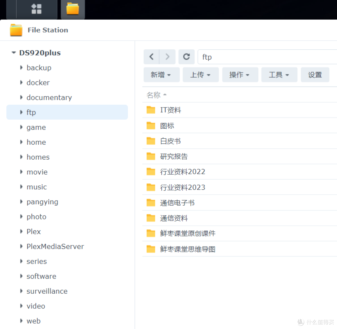This screenshot has width=337, height=329.
Task: Select DS920plus in the tree
Action: click(40, 53)
